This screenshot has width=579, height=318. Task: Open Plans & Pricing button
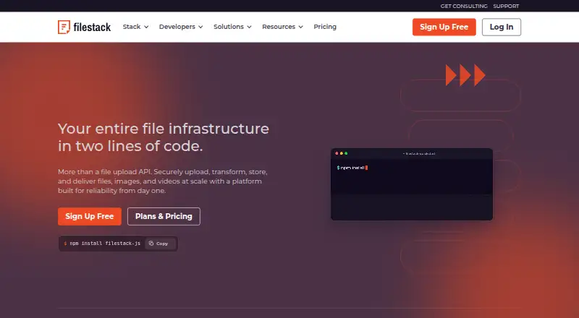pyautogui.click(x=164, y=216)
